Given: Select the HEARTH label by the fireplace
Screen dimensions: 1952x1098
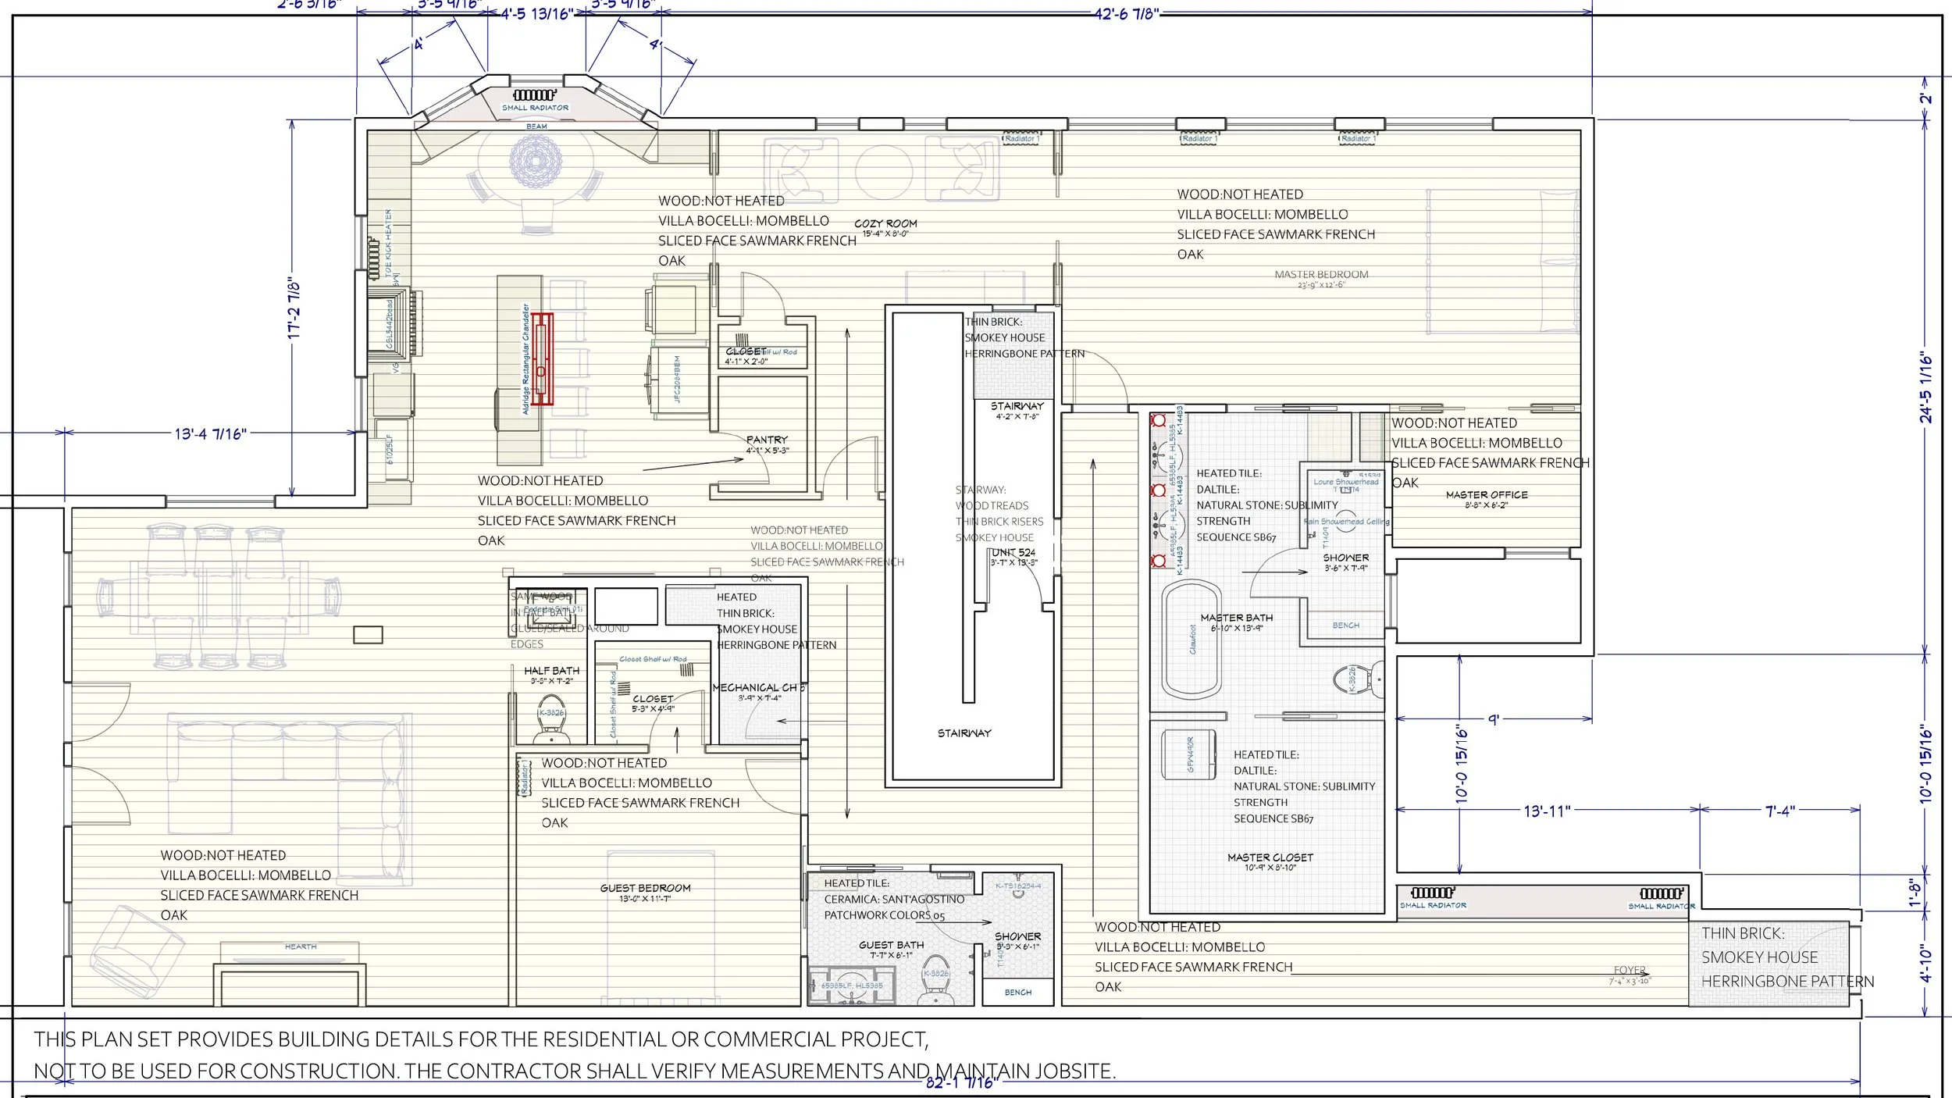Looking at the screenshot, I should [x=301, y=946].
